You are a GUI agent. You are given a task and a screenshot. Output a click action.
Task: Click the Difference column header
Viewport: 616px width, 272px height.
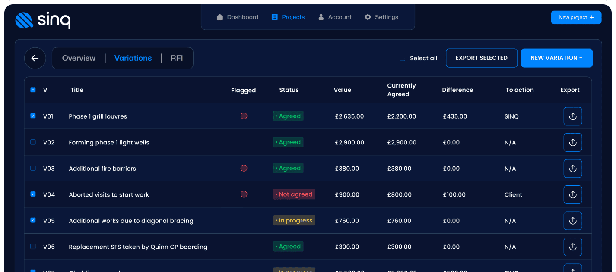457,90
